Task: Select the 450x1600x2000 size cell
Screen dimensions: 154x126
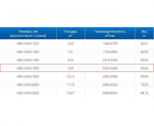Action: click(x=28, y=85)
